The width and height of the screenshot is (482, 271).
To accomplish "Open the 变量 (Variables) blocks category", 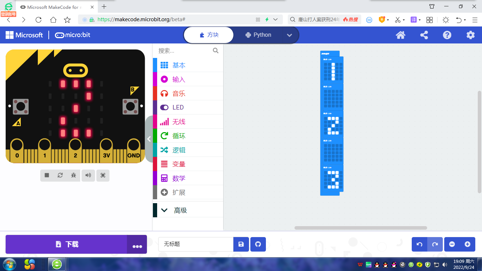I will click(188, 164).
